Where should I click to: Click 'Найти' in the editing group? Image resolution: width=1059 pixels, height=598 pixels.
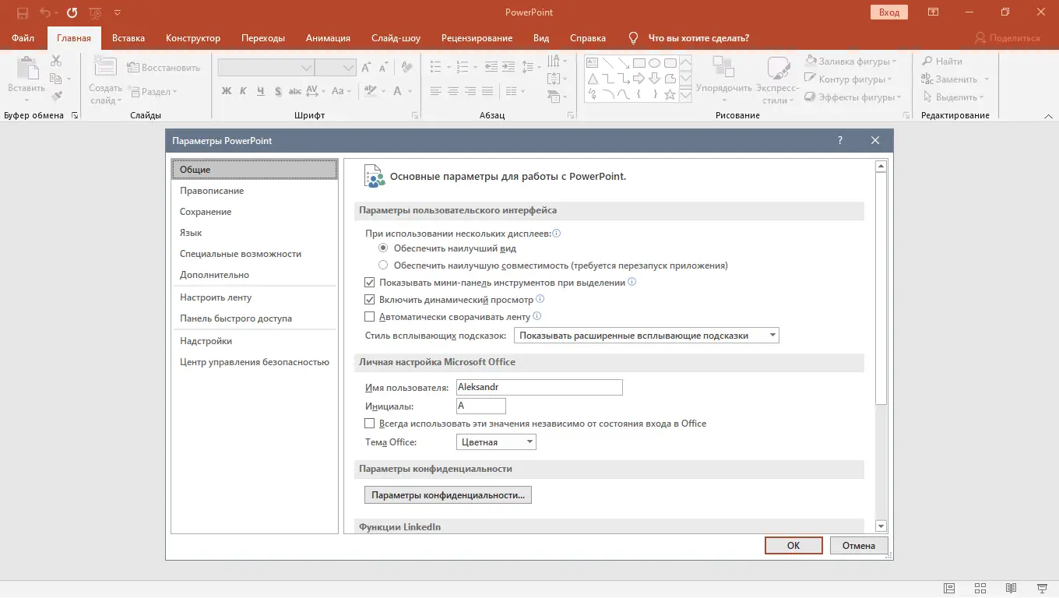click(943, 61)
